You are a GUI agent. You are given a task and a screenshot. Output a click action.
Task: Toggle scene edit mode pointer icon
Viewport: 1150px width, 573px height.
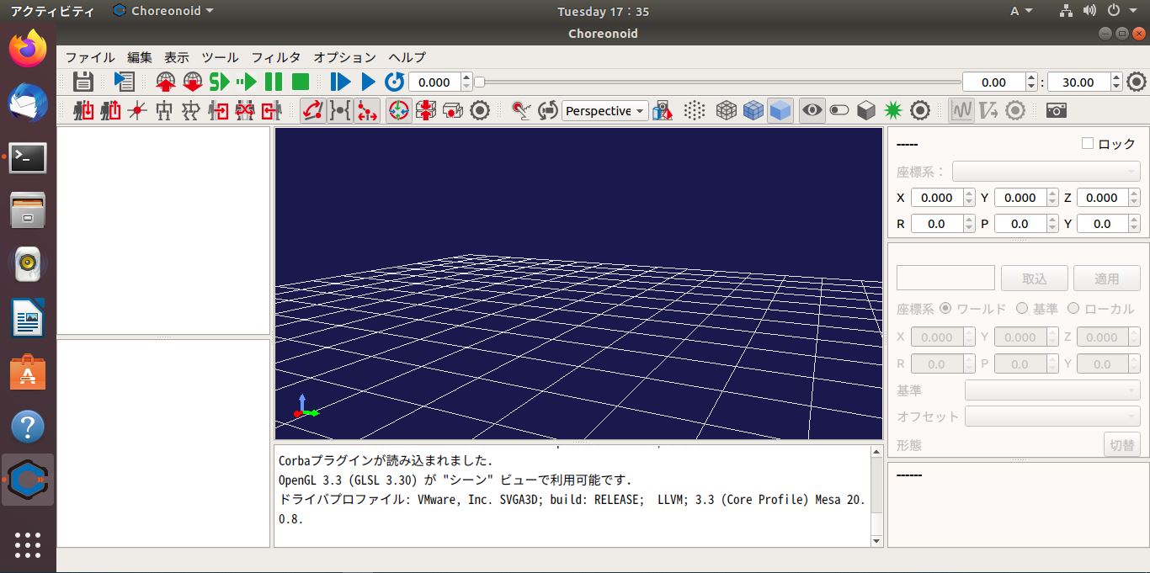coord(521,110)
